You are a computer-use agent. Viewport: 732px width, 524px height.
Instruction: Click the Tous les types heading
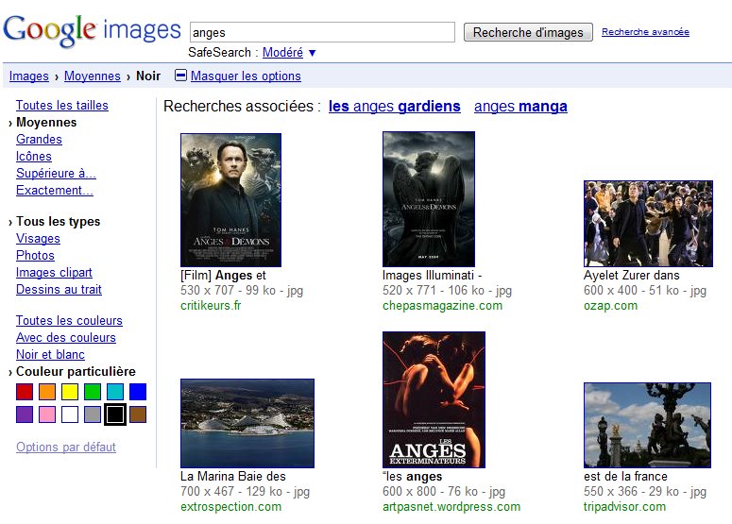(58, 221)
